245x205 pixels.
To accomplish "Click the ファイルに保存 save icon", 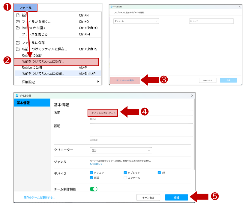I will point(18,43).
